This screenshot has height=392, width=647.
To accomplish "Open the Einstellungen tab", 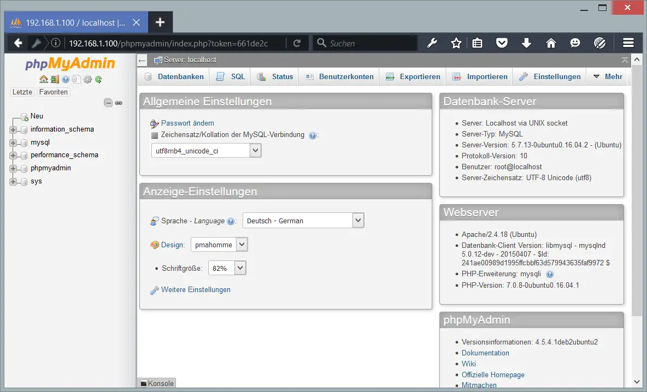I will click(x=550, y=76).
